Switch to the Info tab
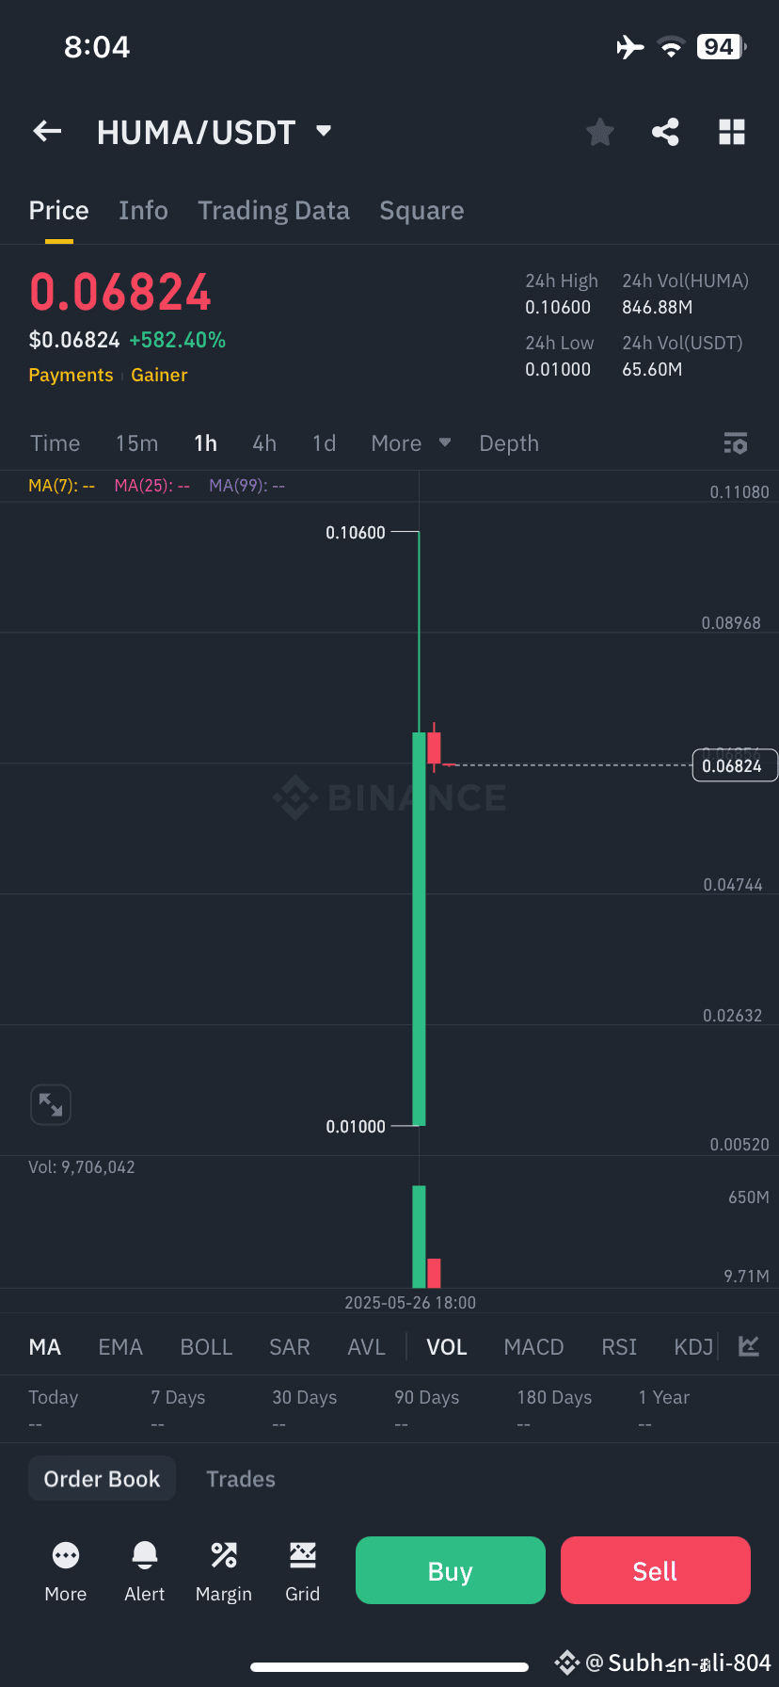The height and width of the screenshot is (1687, 779). (143, 211)
